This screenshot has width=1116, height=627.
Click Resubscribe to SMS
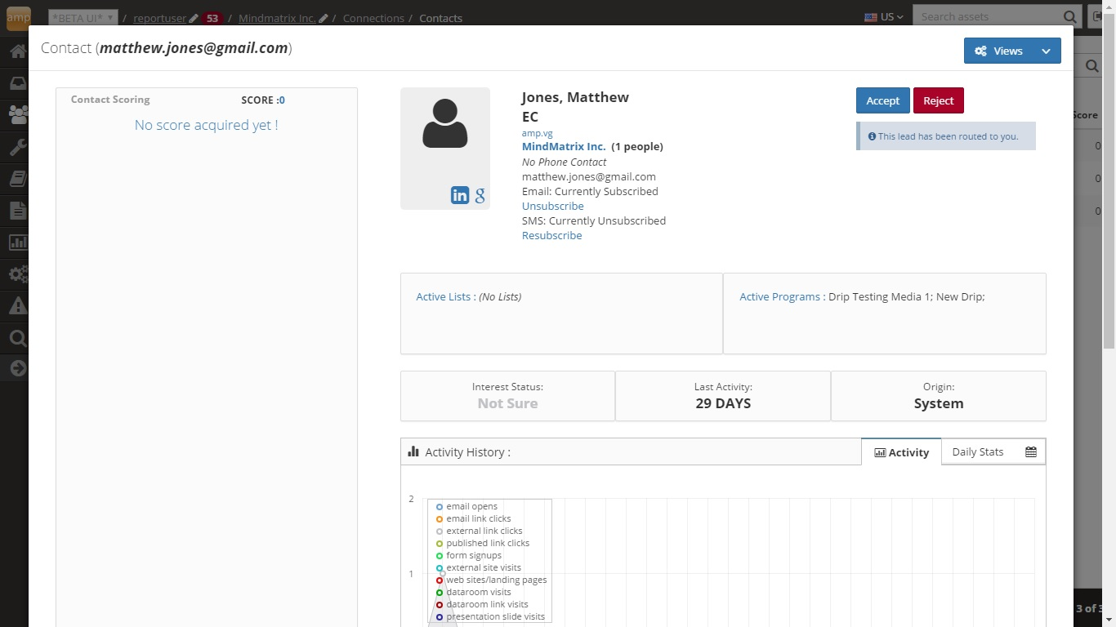pyautogui.click(x=552, y=235)
